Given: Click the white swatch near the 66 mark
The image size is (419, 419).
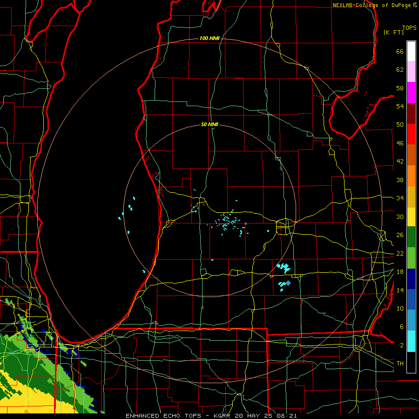Looking at the screenshot, I should [x=411, y=51].
